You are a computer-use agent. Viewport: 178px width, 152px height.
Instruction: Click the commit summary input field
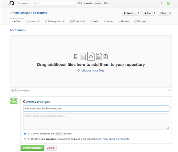[96, 108]
